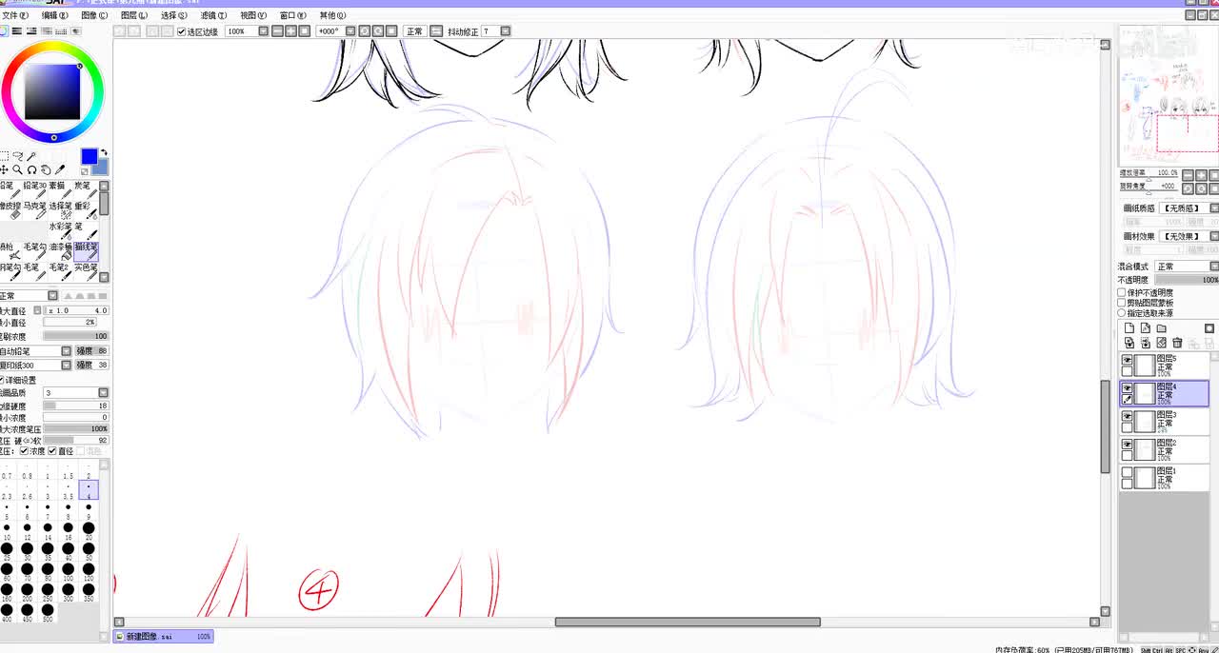The height and width of the screenshot is (653, 1219).
Task: Enable 剪贴图层蒙板 clipping mask checkbox
Action: pos(1122,303)
